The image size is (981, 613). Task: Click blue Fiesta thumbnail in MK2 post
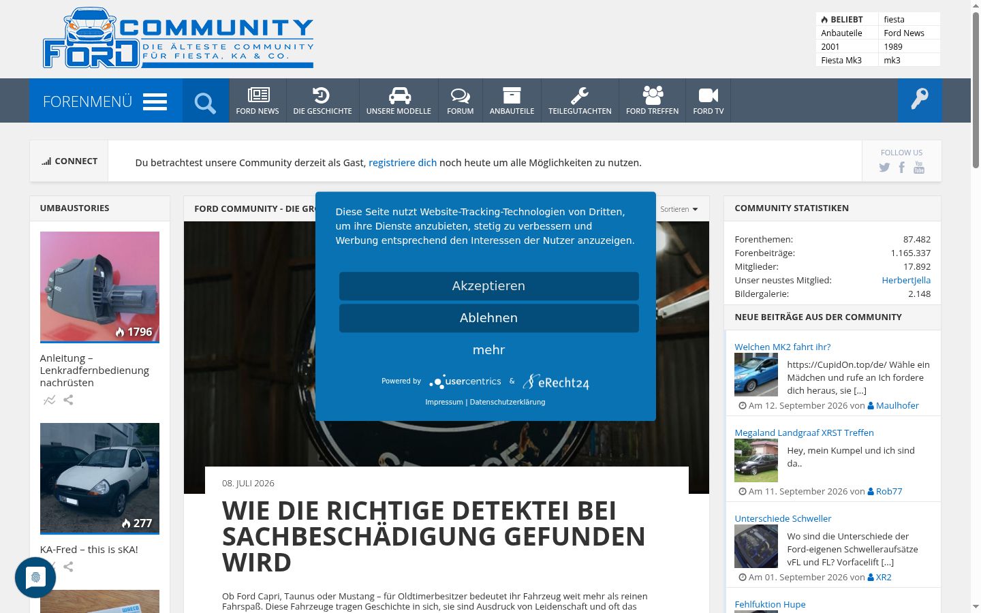click(x=756, y=375)
